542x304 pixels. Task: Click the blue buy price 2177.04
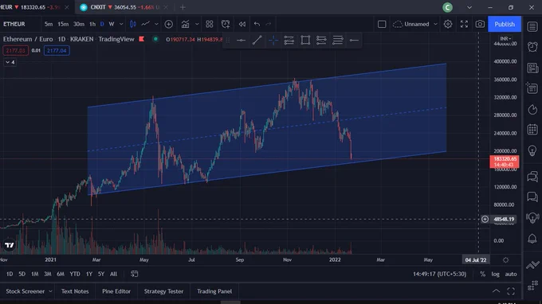pos(57,51)
